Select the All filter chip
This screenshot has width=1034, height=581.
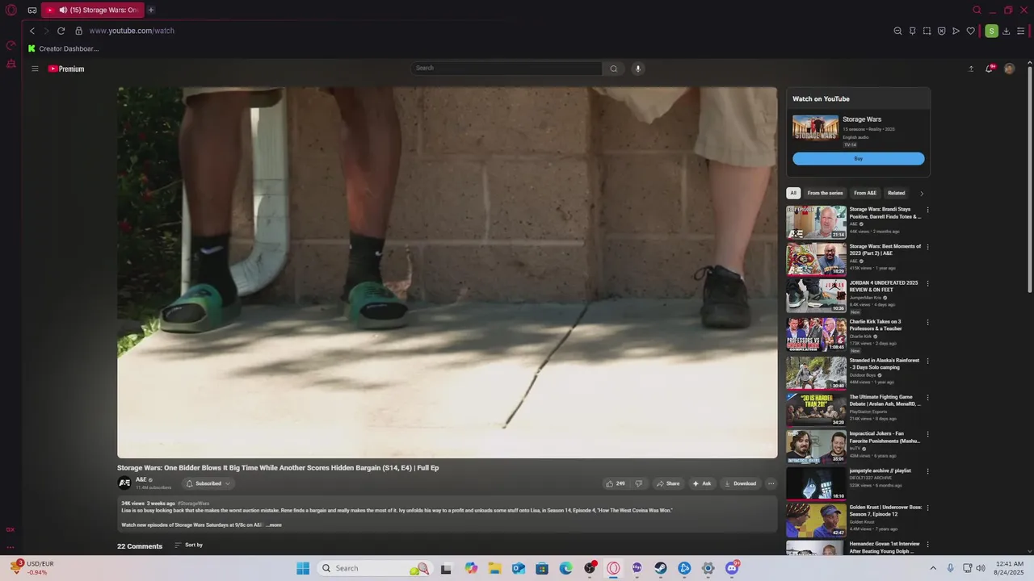[x=793, y=193]
